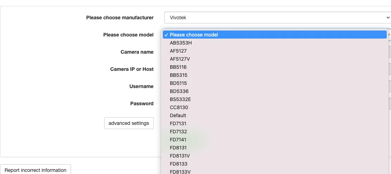
Task: Choose AB5353H from model list
Action: tap(275, 43)
